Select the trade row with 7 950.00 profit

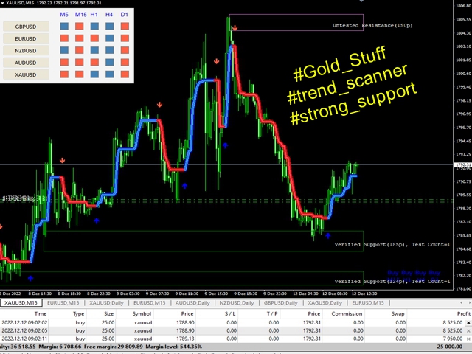coord(235,339)
